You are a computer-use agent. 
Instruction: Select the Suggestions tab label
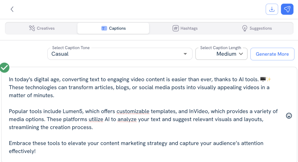click(x=260, y=28)
